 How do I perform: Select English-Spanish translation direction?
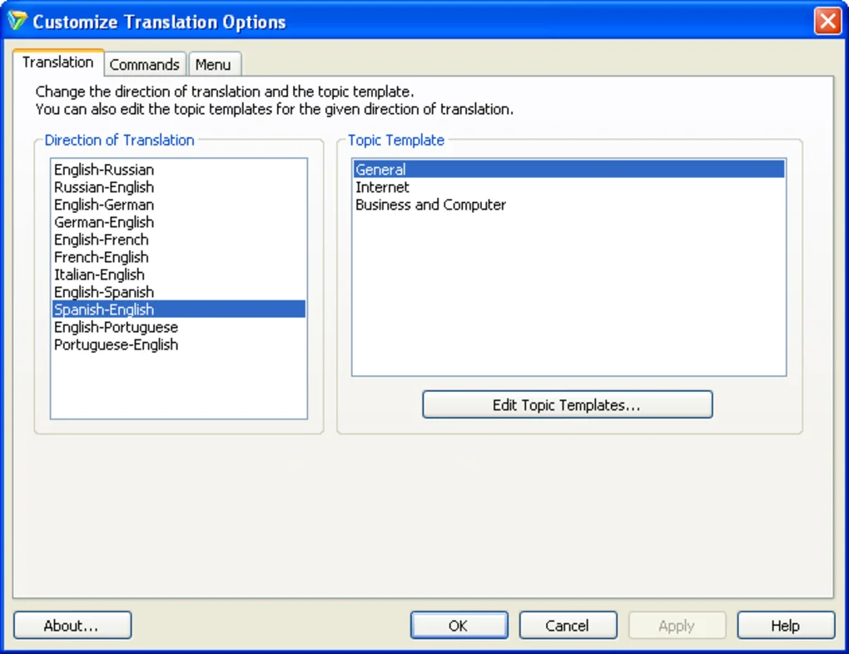[178, 292]
